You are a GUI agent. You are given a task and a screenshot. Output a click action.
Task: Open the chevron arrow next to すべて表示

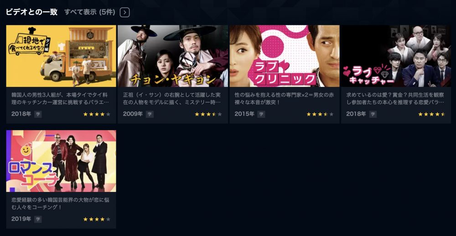pos(124,12)
